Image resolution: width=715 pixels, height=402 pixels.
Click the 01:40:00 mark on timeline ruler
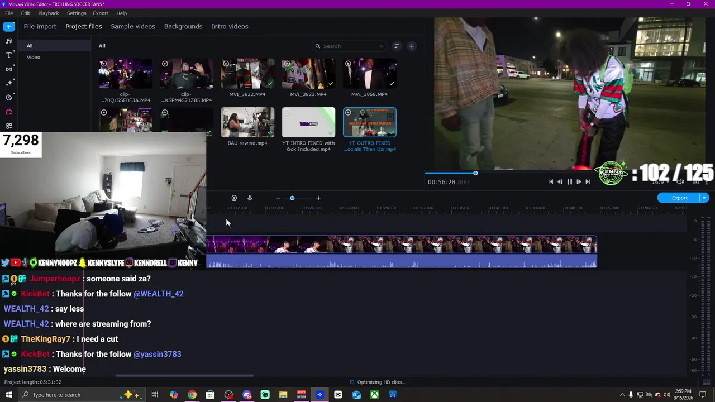pos(498,208)
